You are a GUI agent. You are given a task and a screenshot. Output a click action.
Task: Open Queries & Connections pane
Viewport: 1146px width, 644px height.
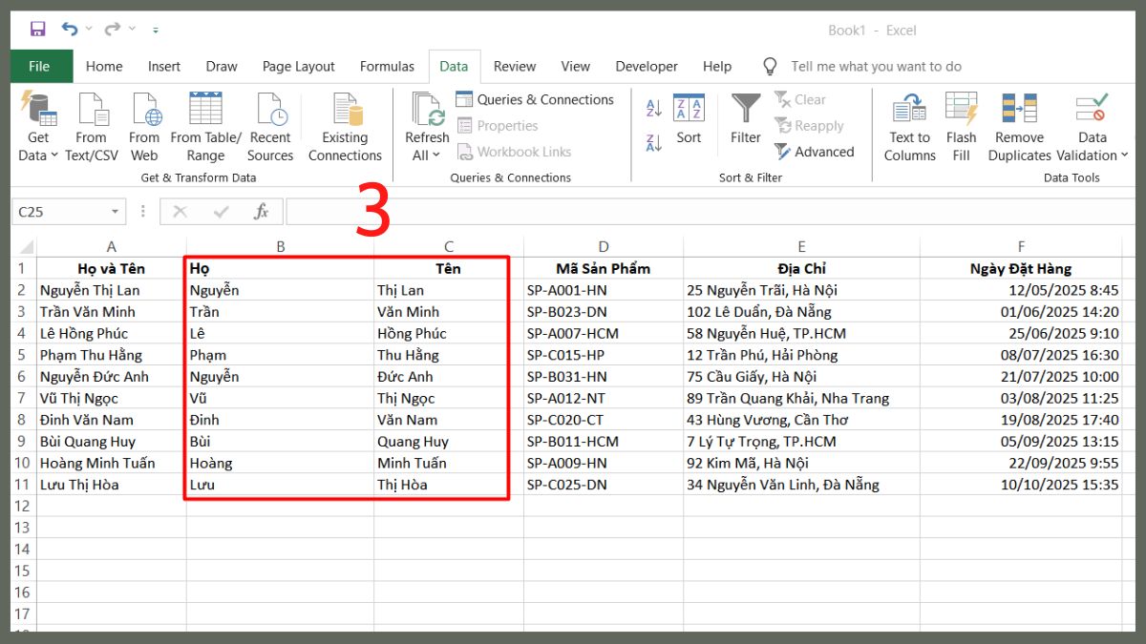point(535,99)
